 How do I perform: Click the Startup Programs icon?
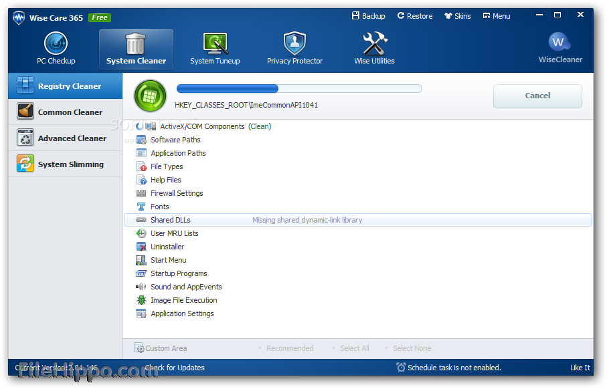(x=141, y=273)
